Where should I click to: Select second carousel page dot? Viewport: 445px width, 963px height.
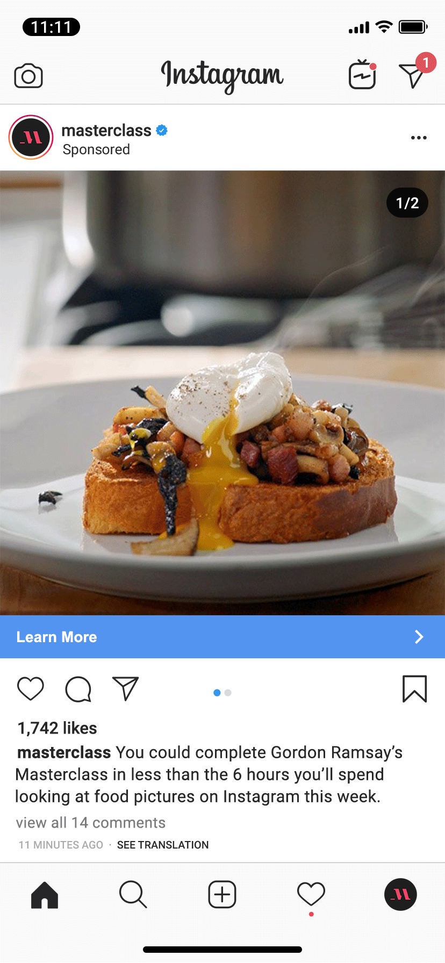pos(228,693)
